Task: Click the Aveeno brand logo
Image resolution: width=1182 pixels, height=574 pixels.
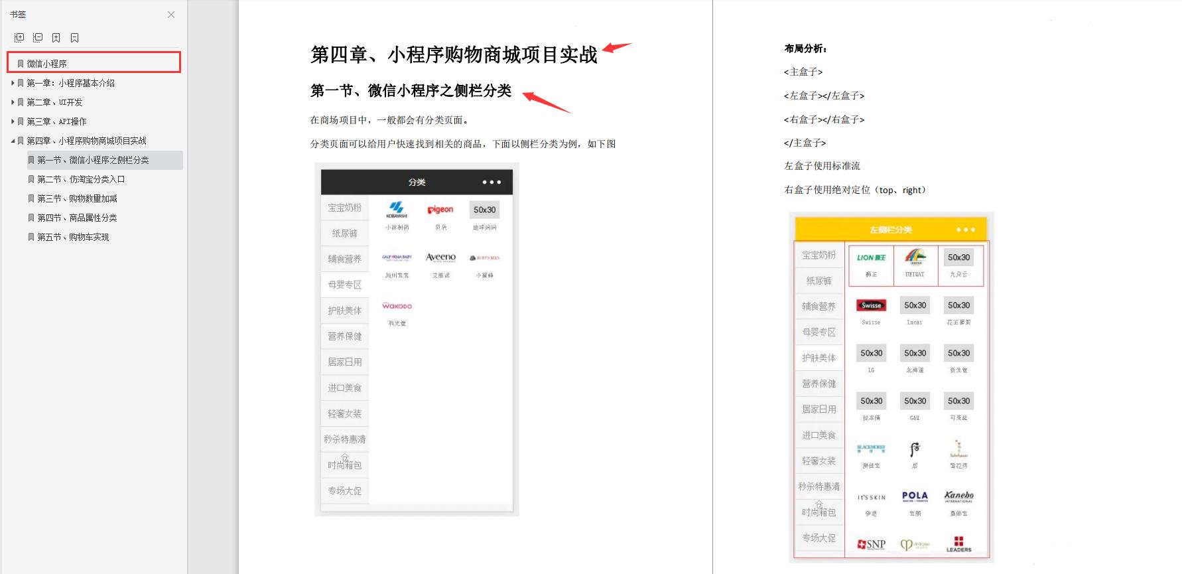Action: [440, 257]
